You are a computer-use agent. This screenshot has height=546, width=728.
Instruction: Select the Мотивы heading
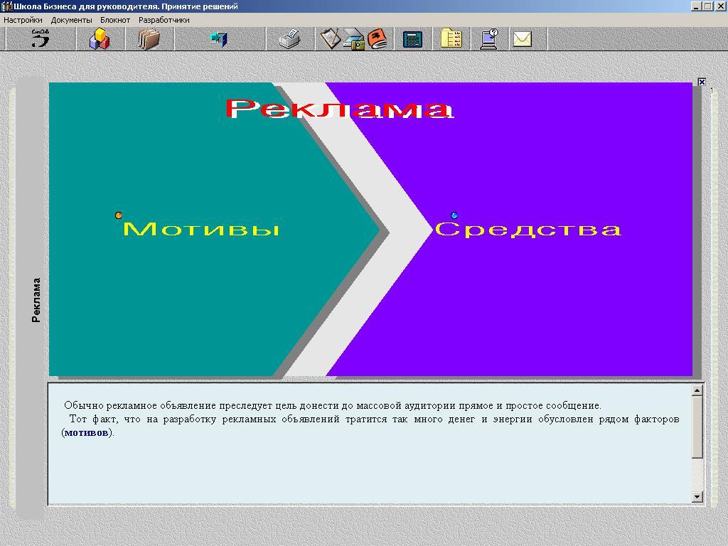pos(201,229)
